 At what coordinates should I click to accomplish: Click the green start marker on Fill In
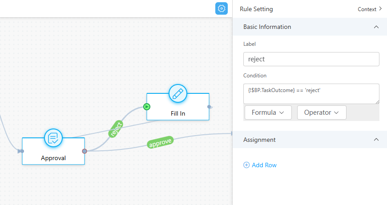coord(147,107)
